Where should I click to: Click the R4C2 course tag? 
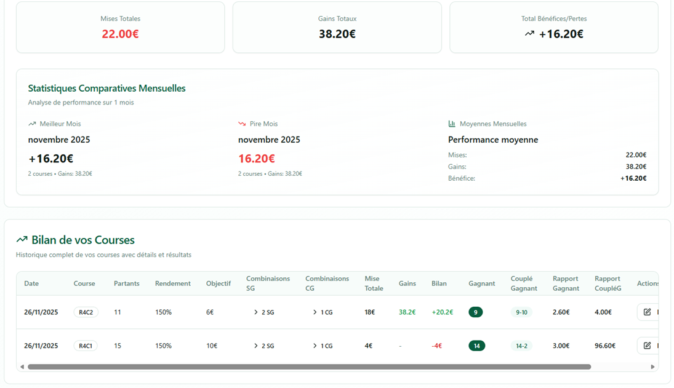pos(86,312)
